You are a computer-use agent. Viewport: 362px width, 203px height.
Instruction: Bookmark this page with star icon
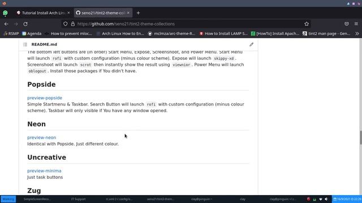click(307, 24)
